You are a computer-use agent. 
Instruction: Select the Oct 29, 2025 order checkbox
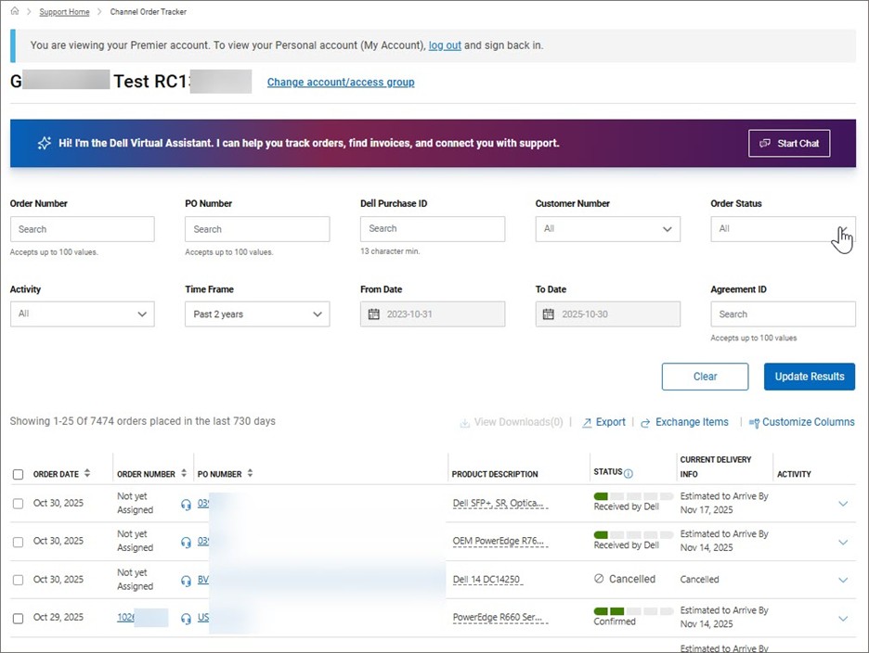(19, 618)
